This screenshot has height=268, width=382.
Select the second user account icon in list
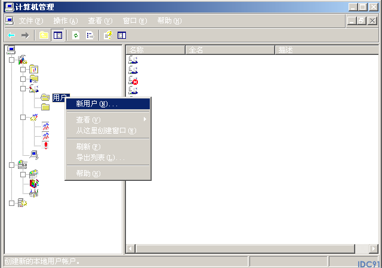coord(133,70)
